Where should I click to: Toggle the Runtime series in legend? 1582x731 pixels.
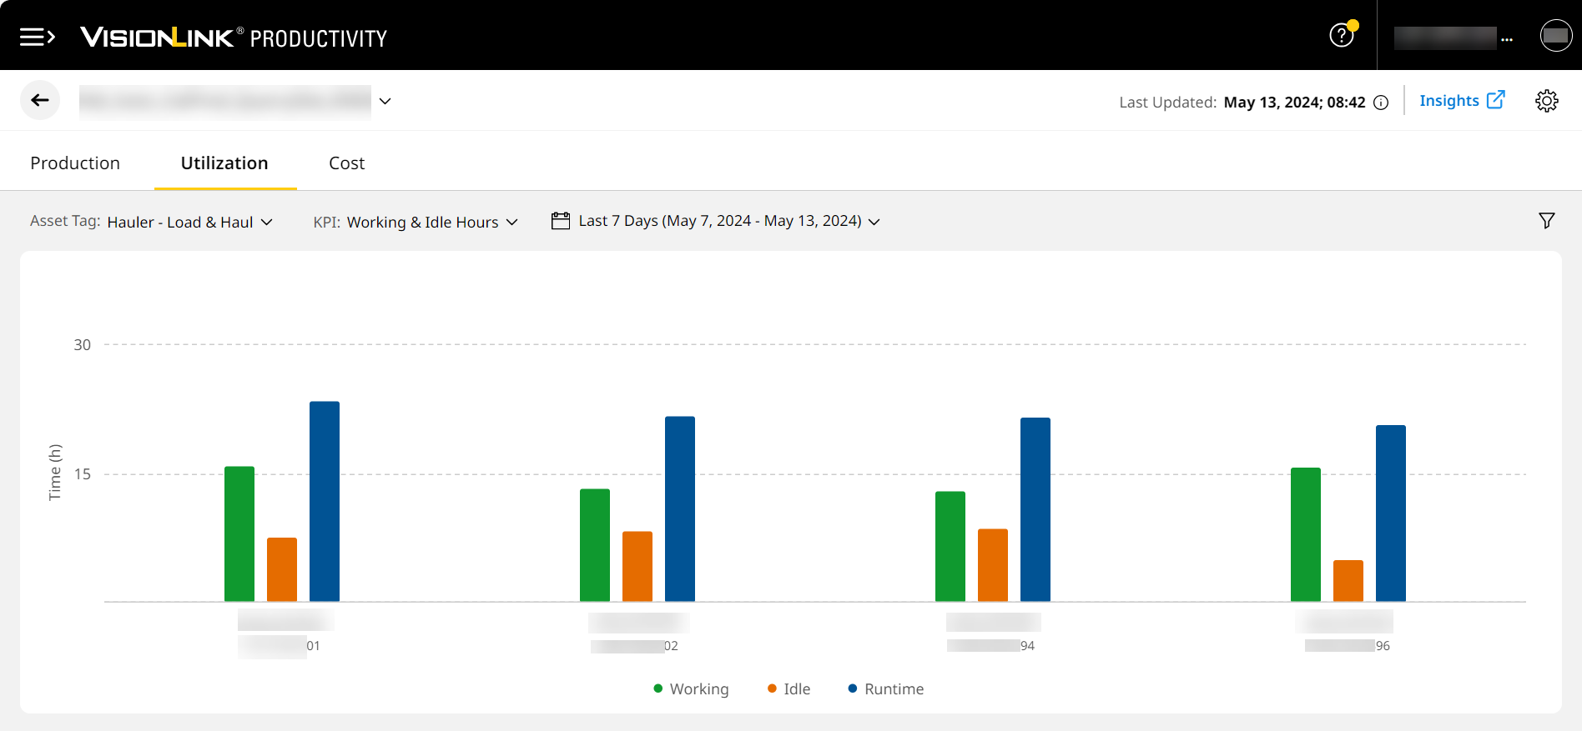(885, 689)
